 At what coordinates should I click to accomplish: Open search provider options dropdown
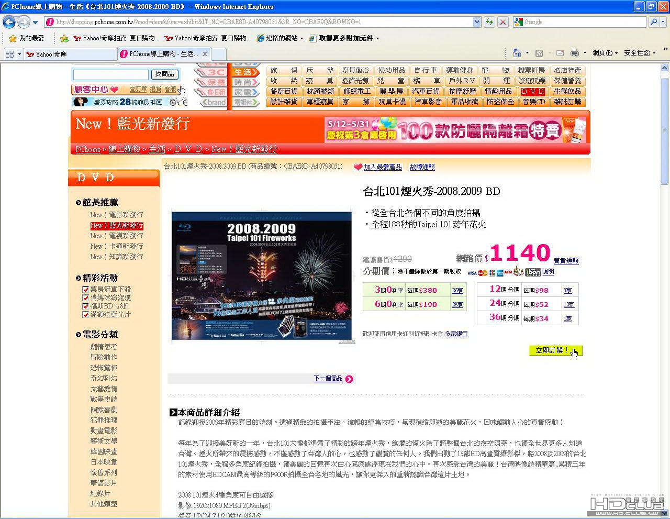pyautogui.click(x=663, y=22)
